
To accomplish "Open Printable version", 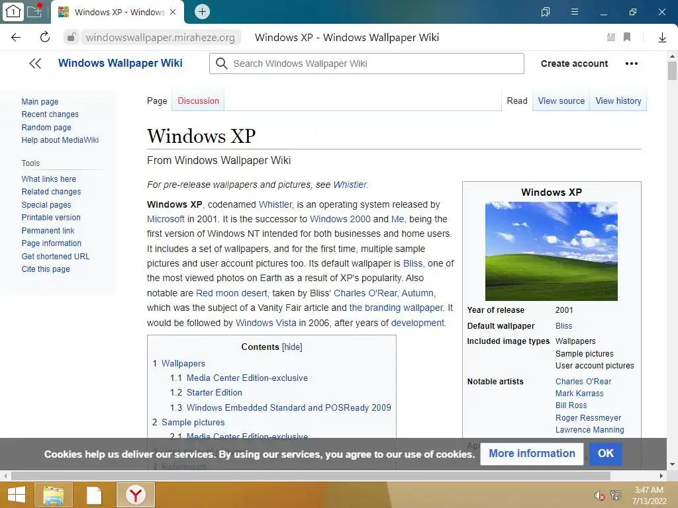I will tap(51, 217).
